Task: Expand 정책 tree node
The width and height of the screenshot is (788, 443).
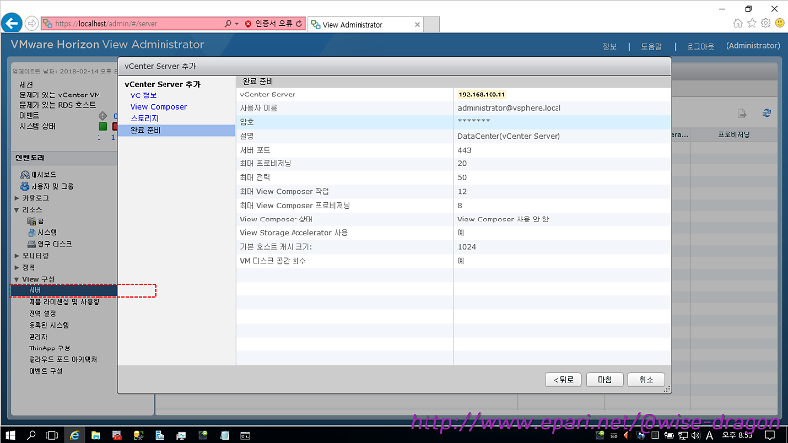Action: point(17,267)
